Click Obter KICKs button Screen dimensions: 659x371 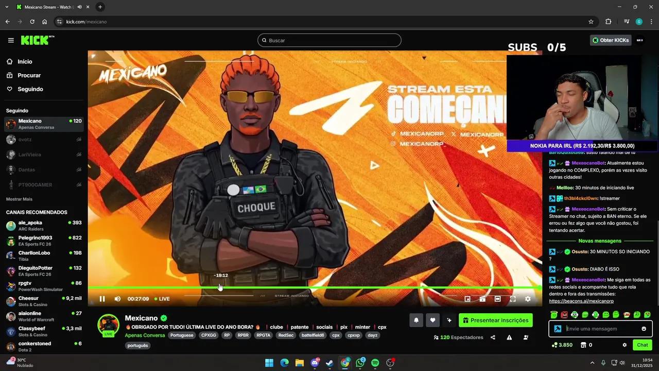(611, 40)
